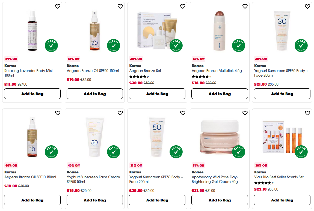314x211 pixels.
Task: Click the Clean at Sephora badge on Lavender Mist
Action: (51, 46)
